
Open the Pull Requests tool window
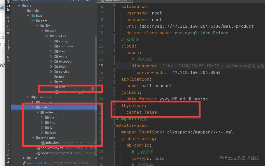click(8, 51)
